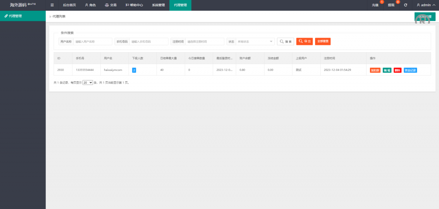Open the 帮助中心 flag menu
Viewport: 439px width, 209px height.
134,5
